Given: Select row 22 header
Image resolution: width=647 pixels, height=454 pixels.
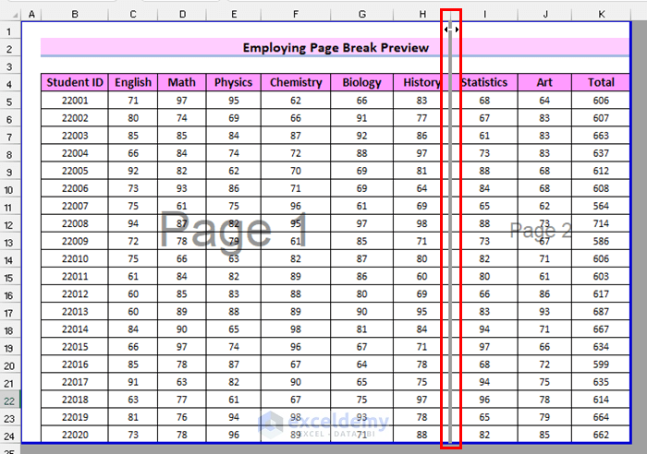Looking at the screenshot, I should (x=10, y=400).
